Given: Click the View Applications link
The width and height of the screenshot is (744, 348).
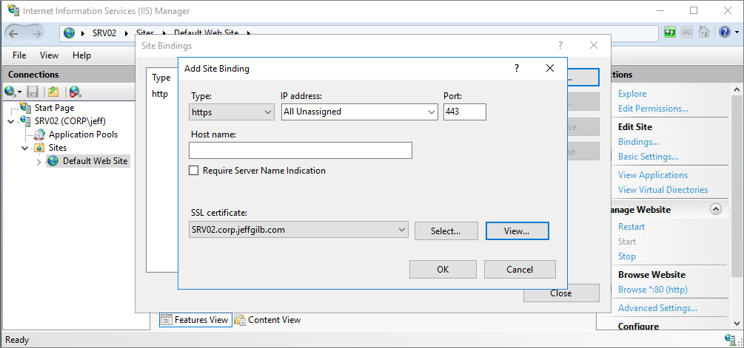Looking at the screenshot, I should pos(652,174).
